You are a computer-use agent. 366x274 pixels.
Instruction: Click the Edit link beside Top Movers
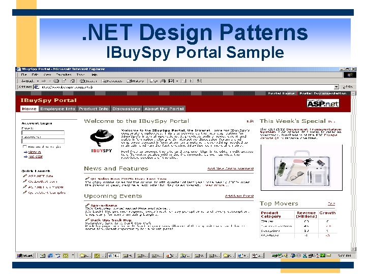point(331,203)
